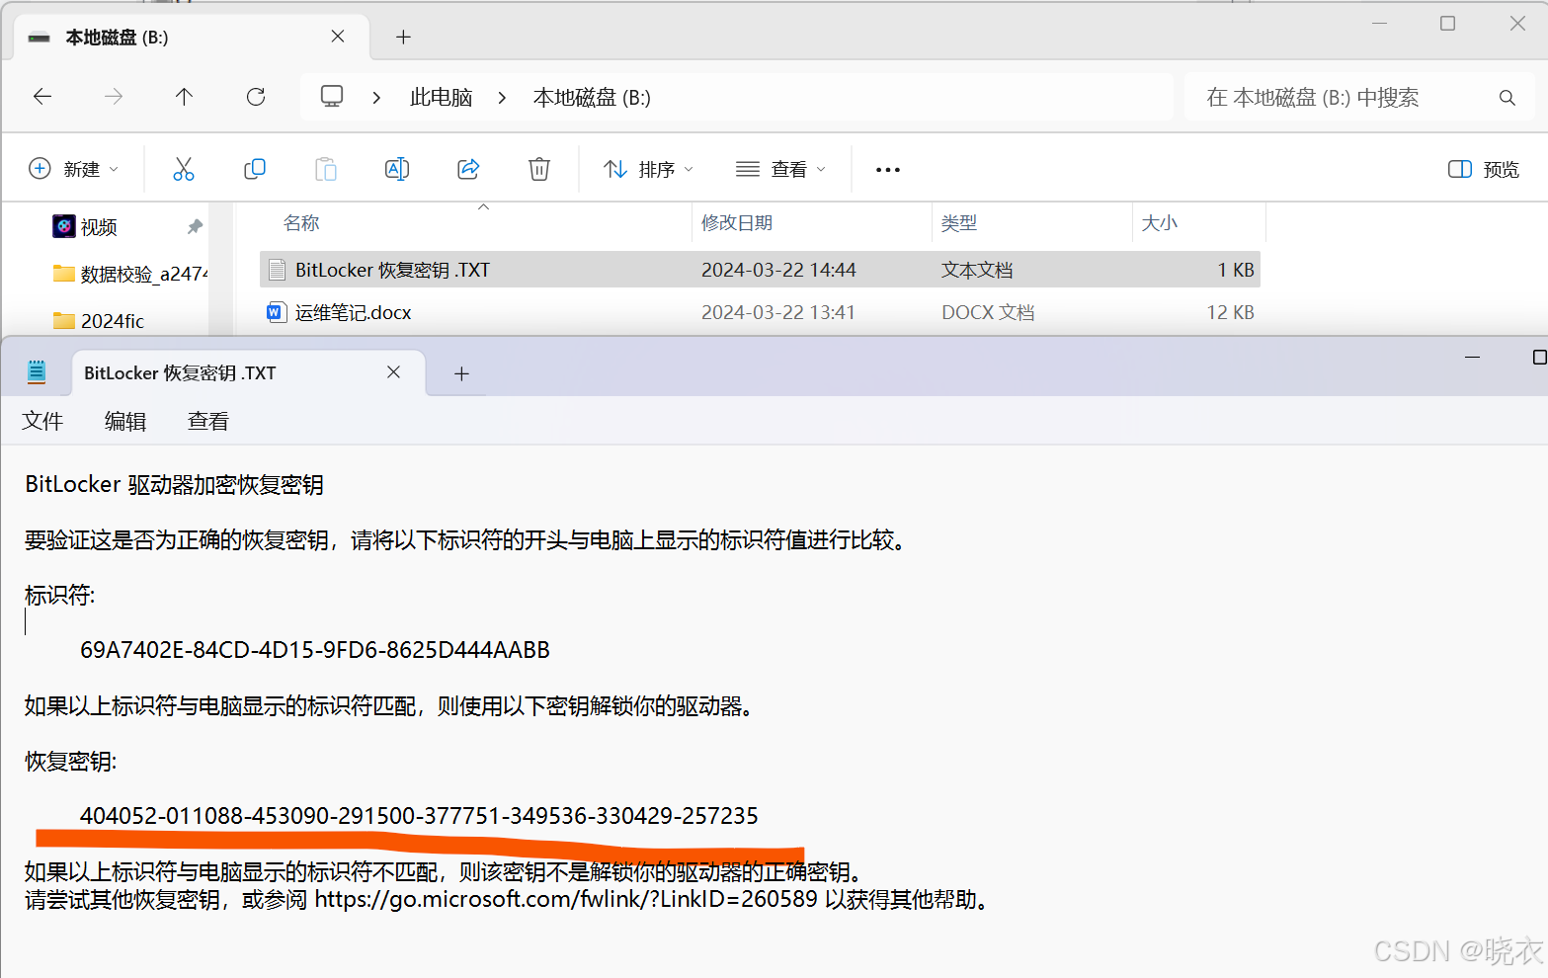This screenshot has height=978, width=1548.
Task: Refresh the folder view
Action: point(256,97)
